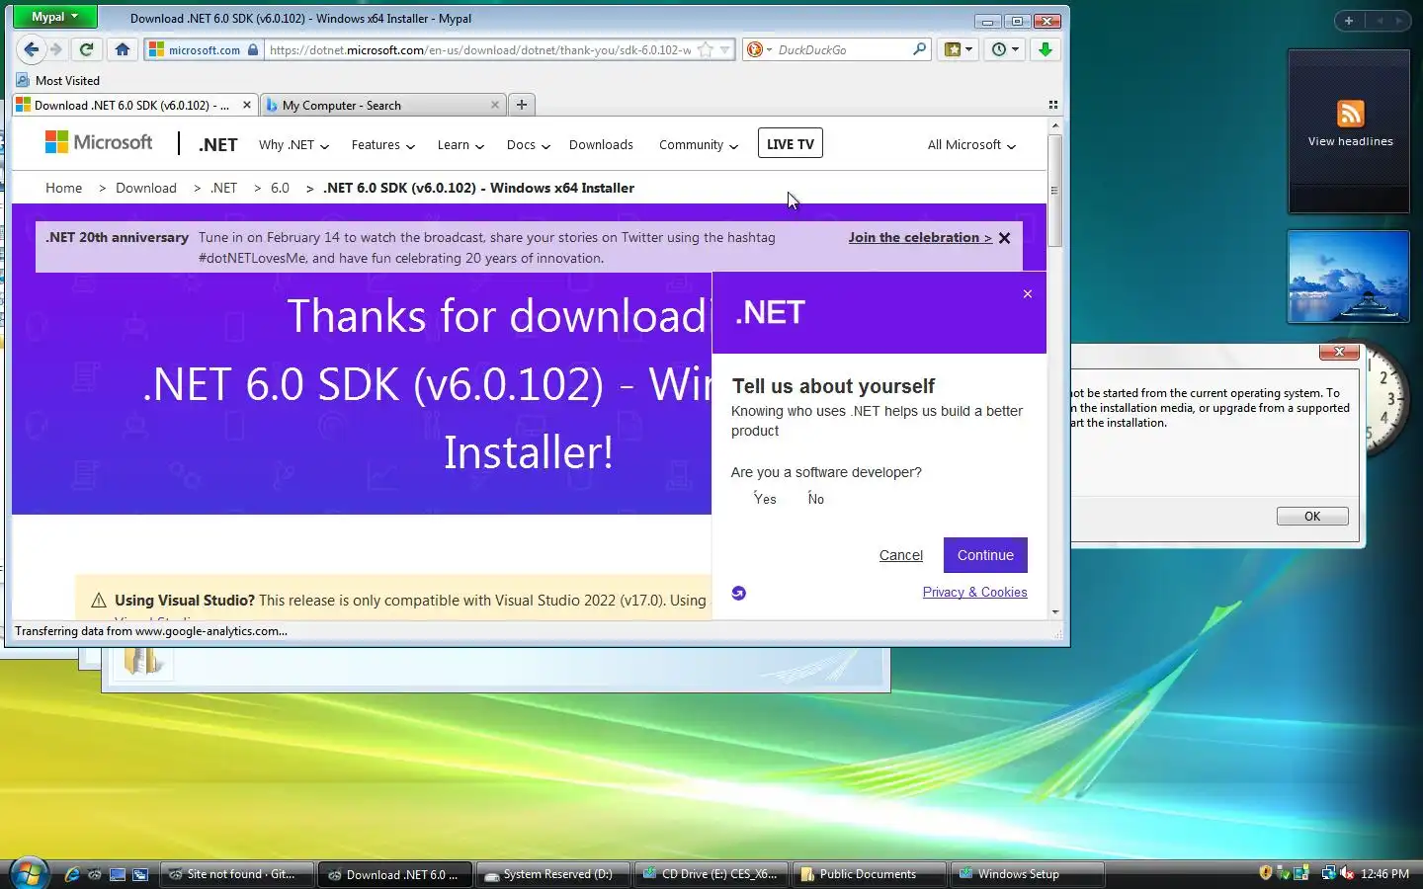Open the Join the celebration link

coord(920,237)
